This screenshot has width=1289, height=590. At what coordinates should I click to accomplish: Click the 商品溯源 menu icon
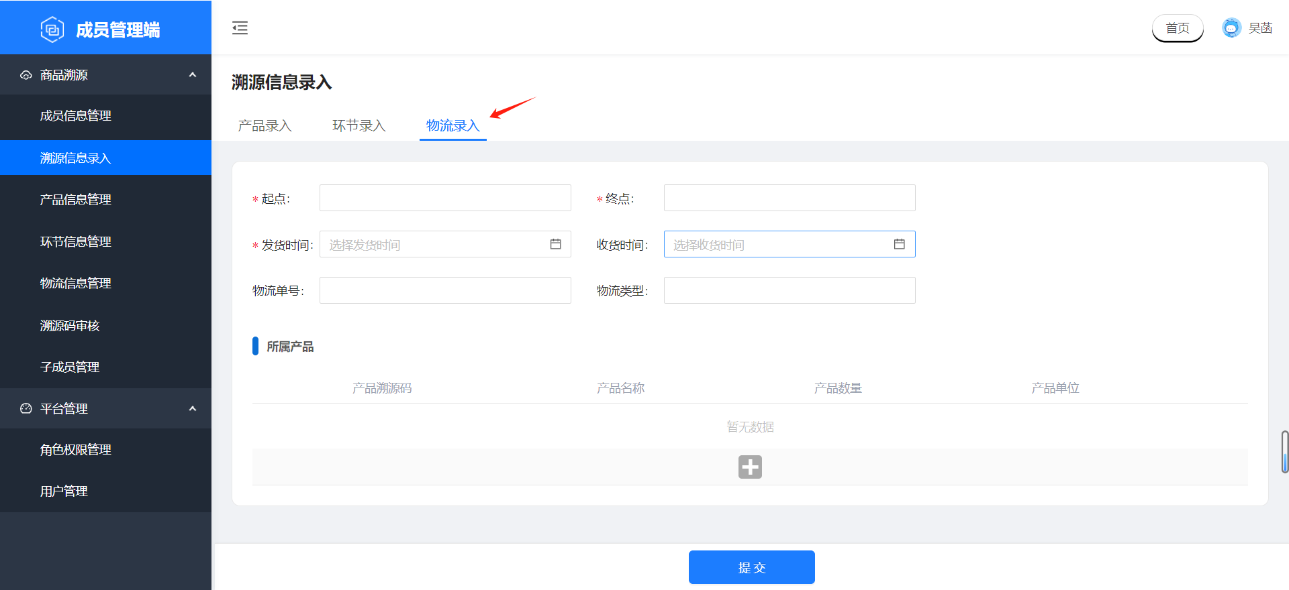click(26, 75)
